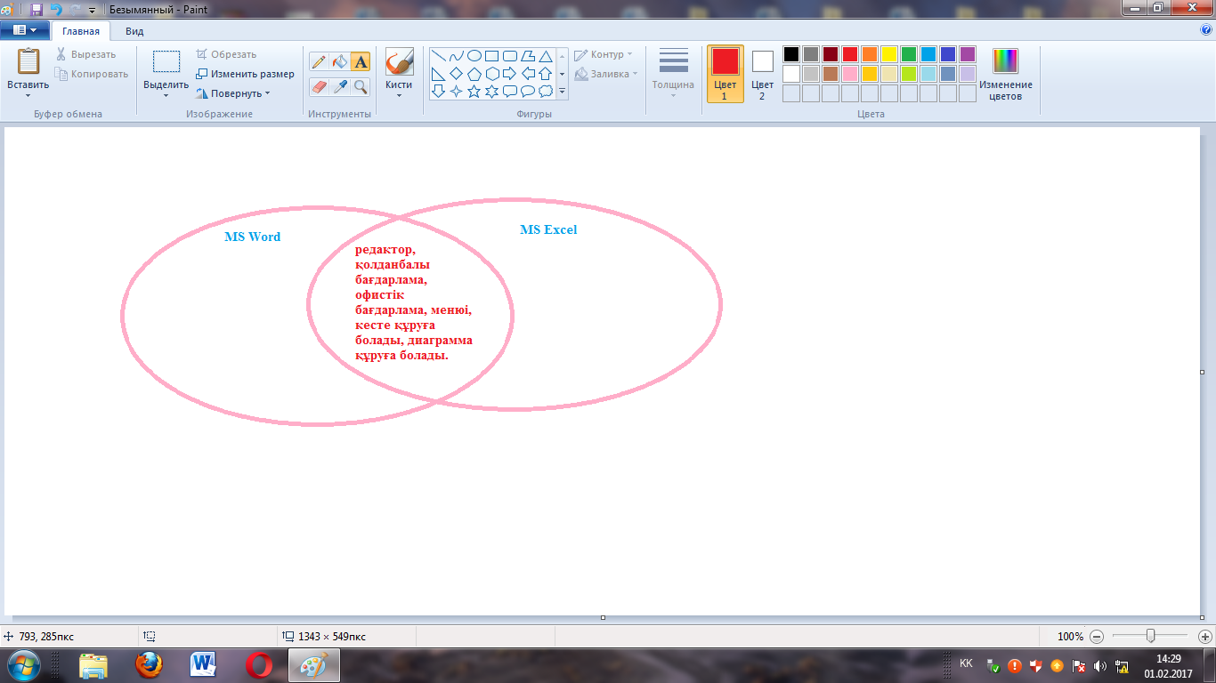Switch to the Главная tab
The width and height of the screenshot is (1216, 683).
pos(81,30)
